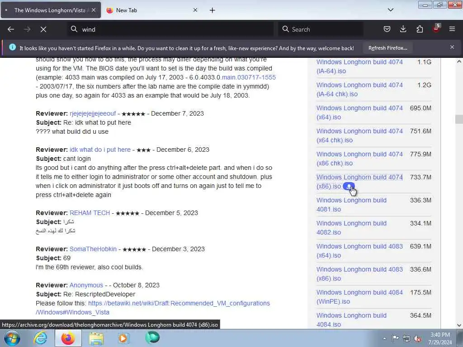This screenshot has height=347, width=463.
Task: Click the Action Center flag icon
Action: point(395,338)
